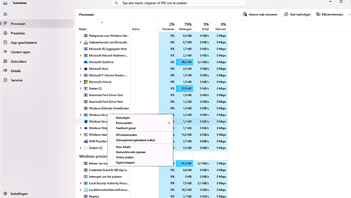Screen dimensions: 351x198
Task: Select Hostproces voor Windows-tak row
Action: tap(152, 36)
